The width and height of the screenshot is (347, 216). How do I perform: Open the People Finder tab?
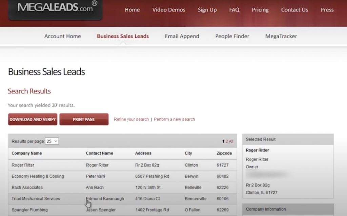232,36
